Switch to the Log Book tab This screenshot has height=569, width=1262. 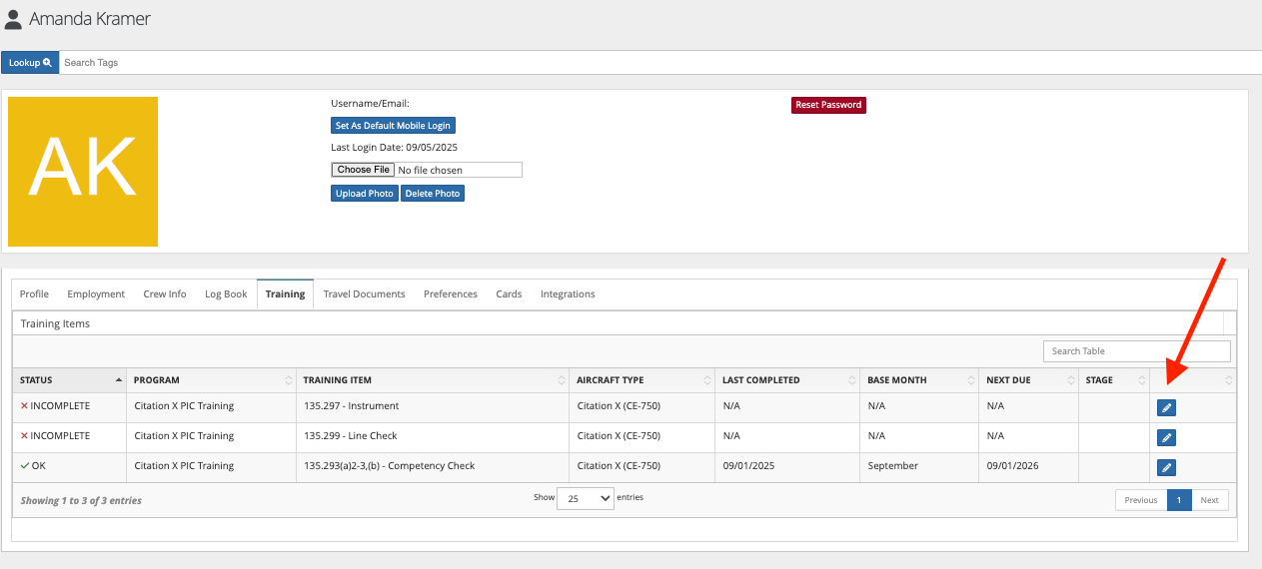226,294
